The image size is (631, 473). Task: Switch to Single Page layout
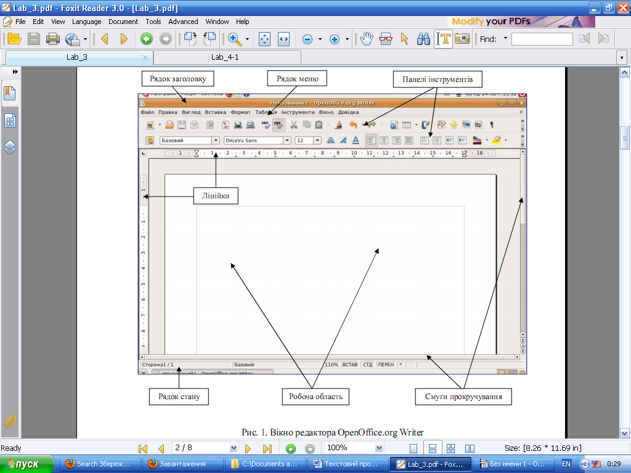click(413, 448)
